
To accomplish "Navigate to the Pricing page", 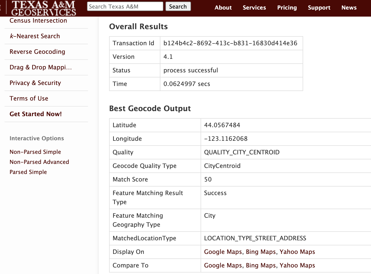I will pos(287,8).
